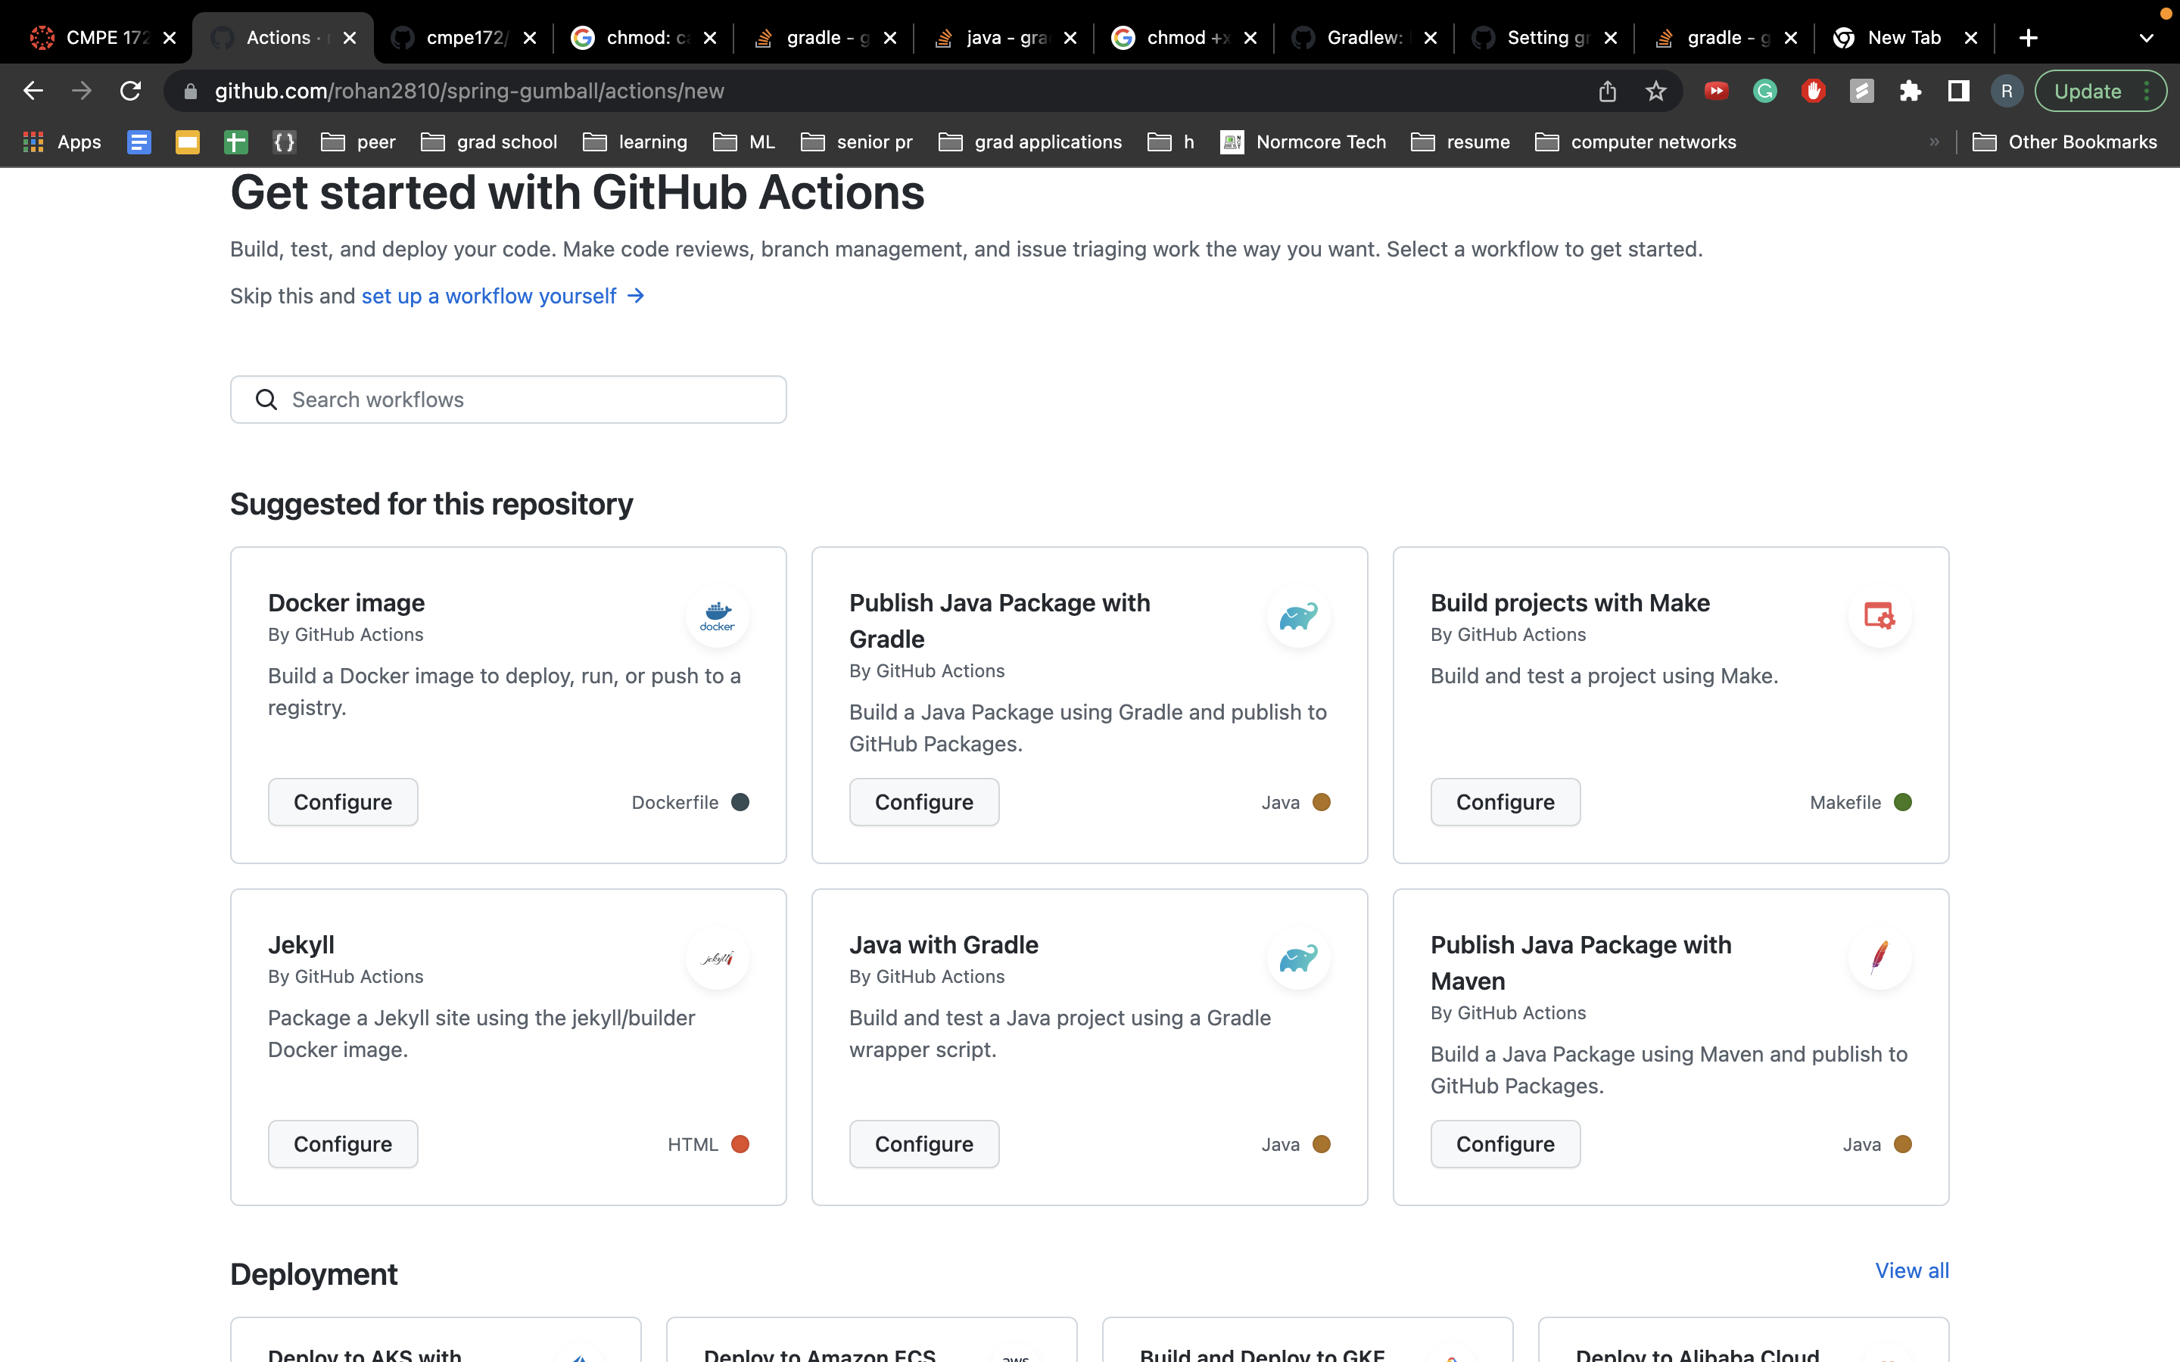
Task: Open the Chrome extensions puzzle icon
Action: tap(1910, 91)
